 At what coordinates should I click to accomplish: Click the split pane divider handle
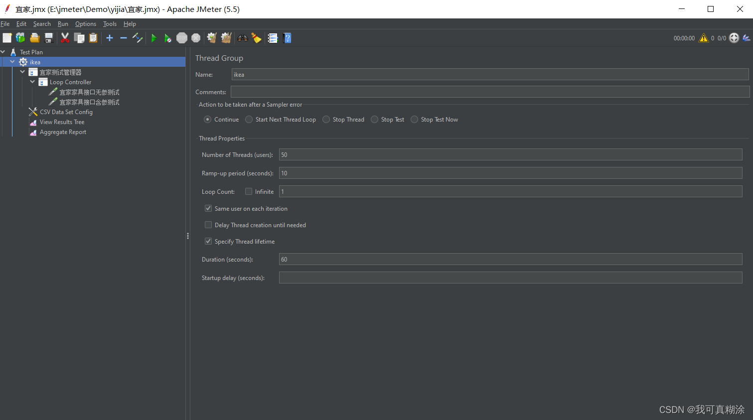pos(188,236)
